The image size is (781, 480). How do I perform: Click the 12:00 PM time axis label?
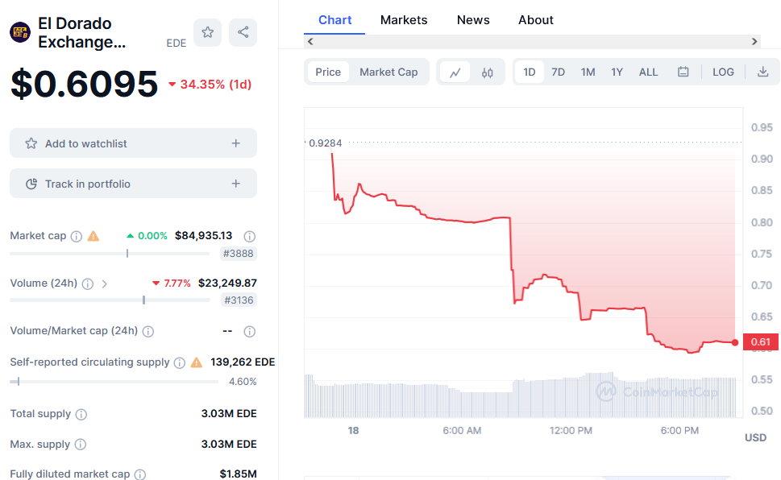click(x=571, y=431)
